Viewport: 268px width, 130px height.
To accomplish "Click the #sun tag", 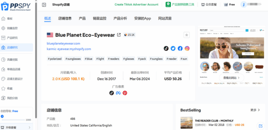I will point(184,59).
